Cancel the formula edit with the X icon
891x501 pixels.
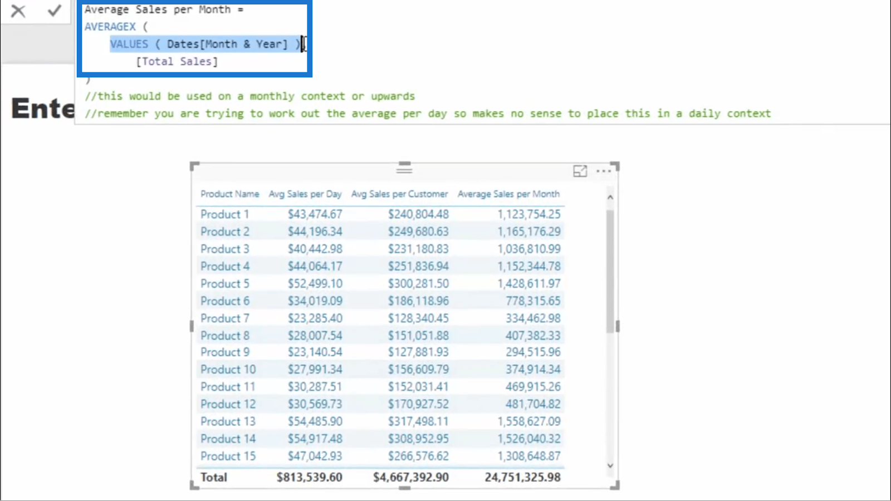[18, 11]
